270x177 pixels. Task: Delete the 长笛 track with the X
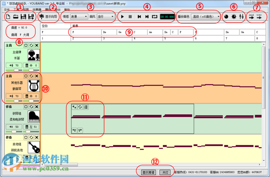37,45
